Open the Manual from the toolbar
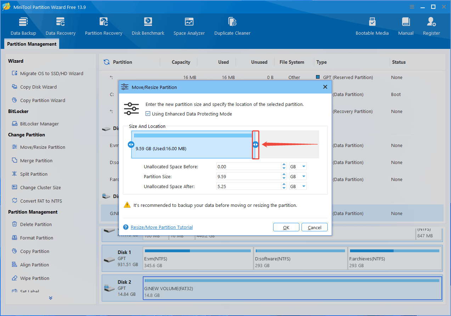Viewport: 451px width, 316px height. 406,26
